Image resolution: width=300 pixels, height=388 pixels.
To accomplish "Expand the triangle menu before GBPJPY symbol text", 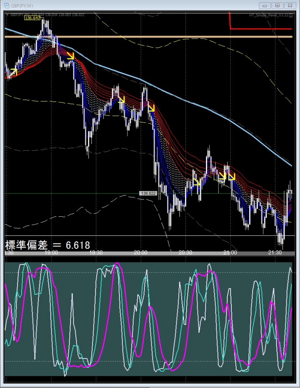I will (x=7, y=15).
